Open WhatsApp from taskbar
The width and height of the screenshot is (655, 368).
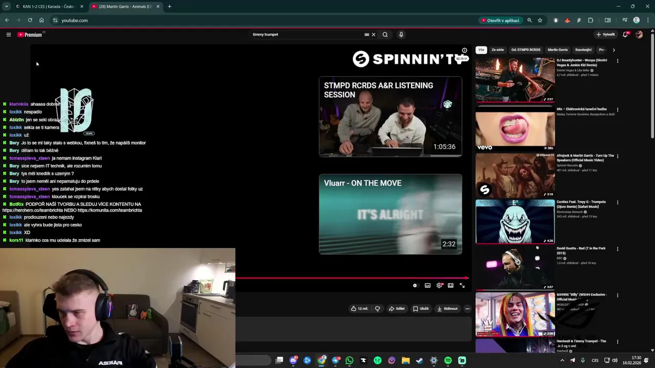(x=350, y=360)
